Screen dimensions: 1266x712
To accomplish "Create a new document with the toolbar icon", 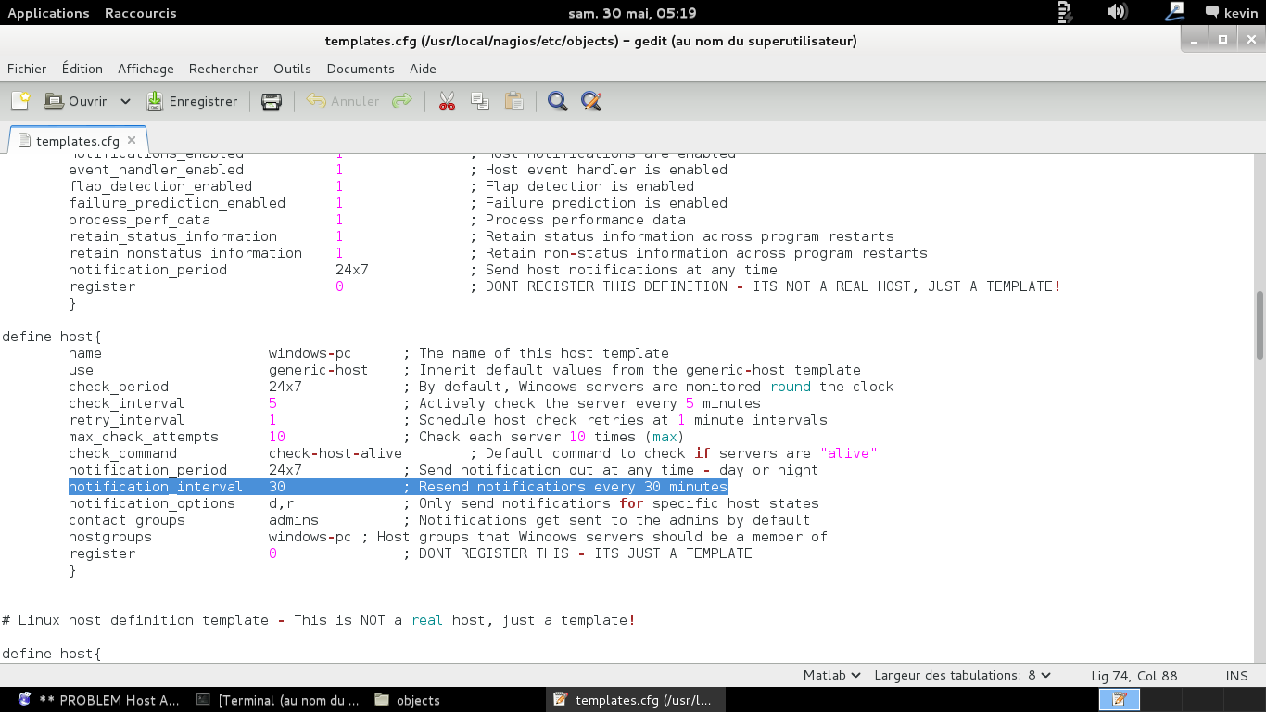I will [x=20, y=101].
